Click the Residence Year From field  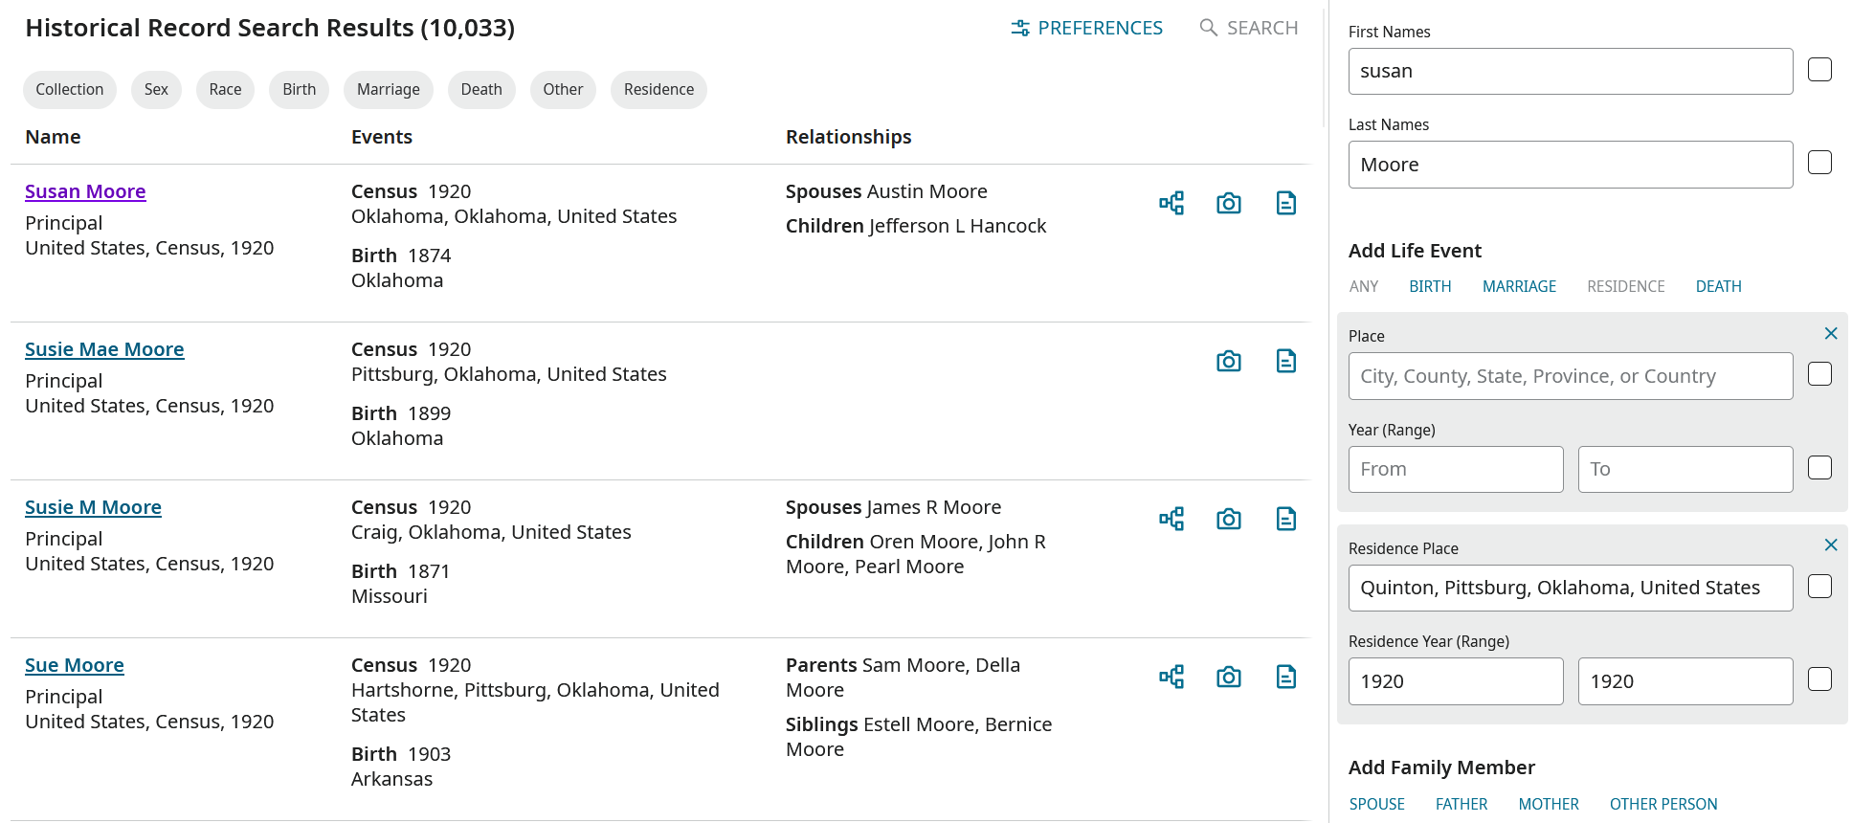(x=1456, y=681)
